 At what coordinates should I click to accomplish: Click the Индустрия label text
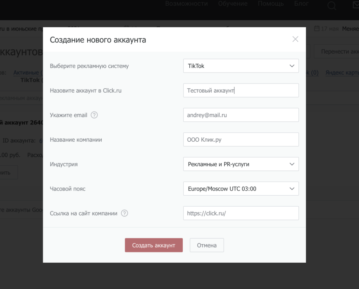64,164
